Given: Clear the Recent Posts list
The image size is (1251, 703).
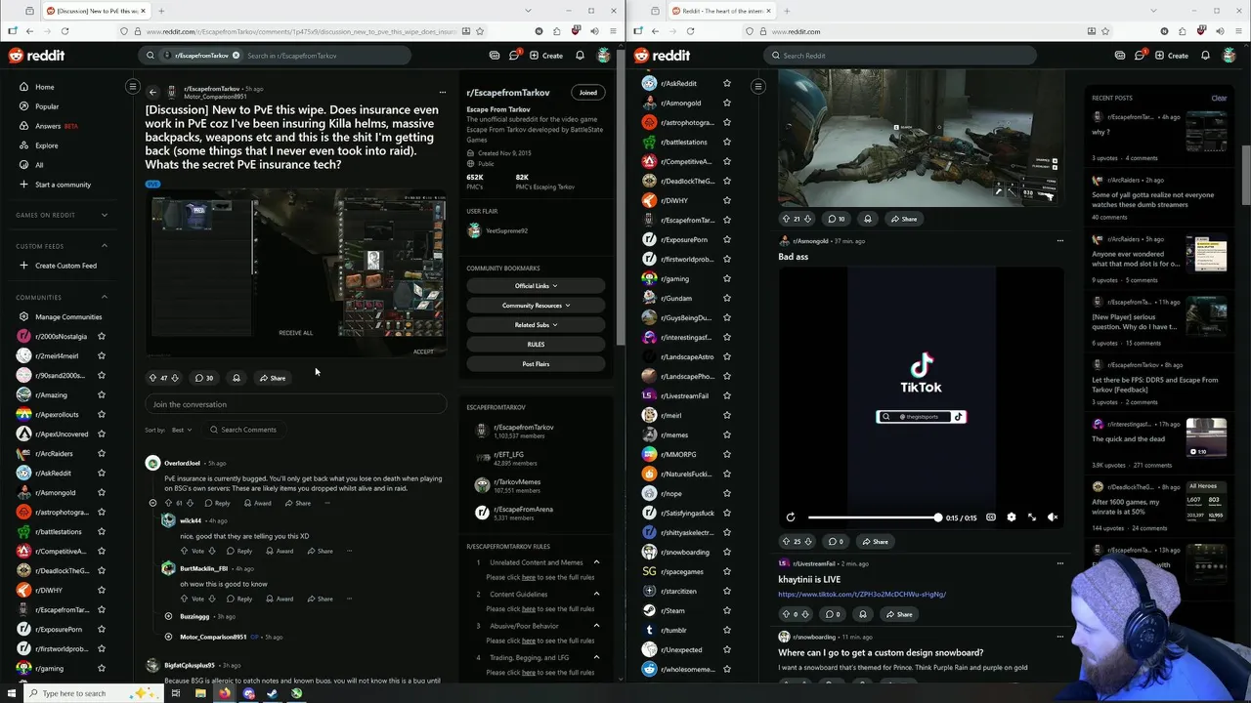Looking at the screenshot, I should [1219, 98].
